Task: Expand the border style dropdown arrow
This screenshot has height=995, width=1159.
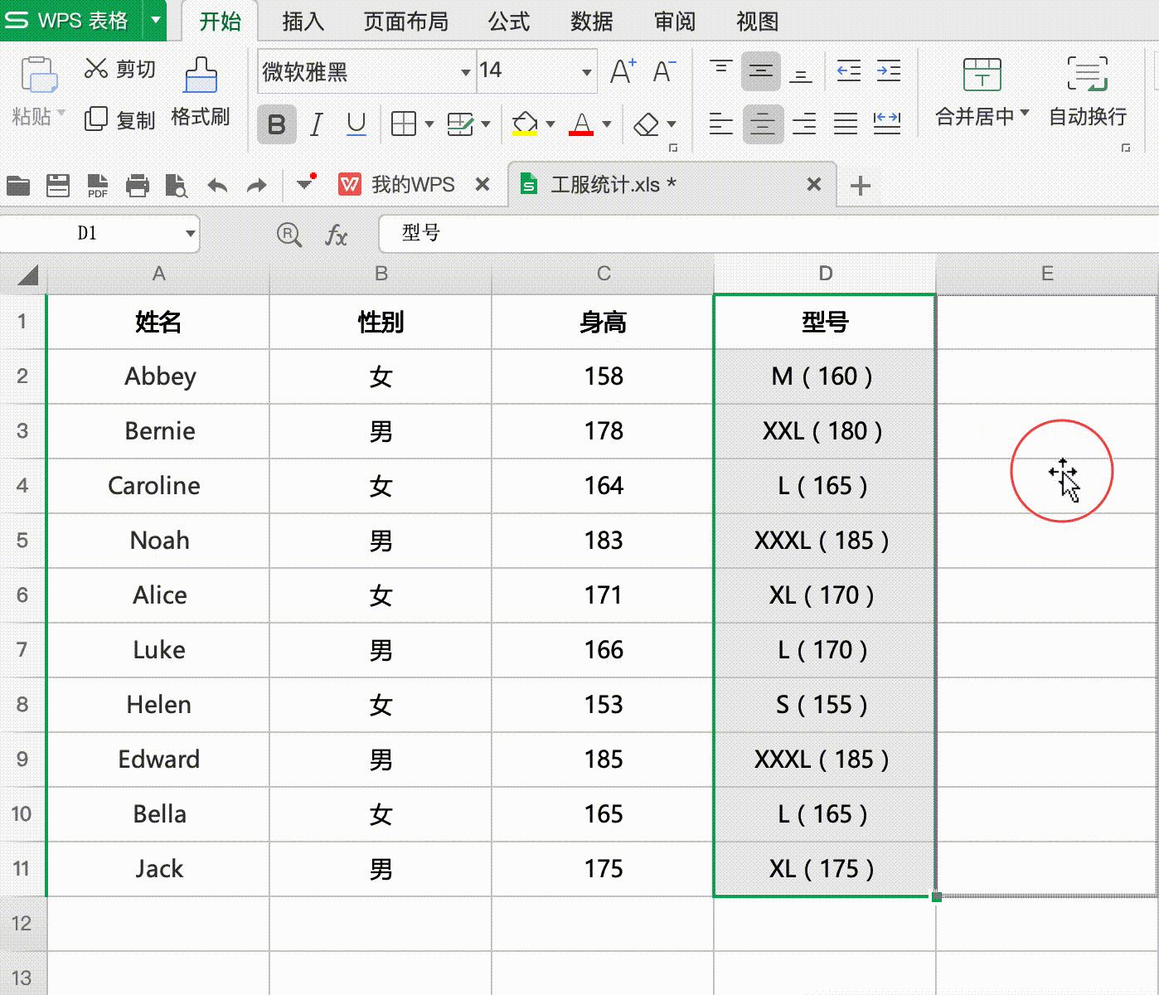Action: point(429,124)
